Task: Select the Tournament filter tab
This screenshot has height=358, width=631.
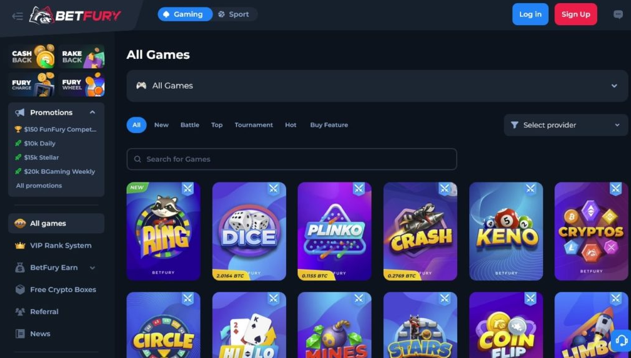Action: [253, 125]
